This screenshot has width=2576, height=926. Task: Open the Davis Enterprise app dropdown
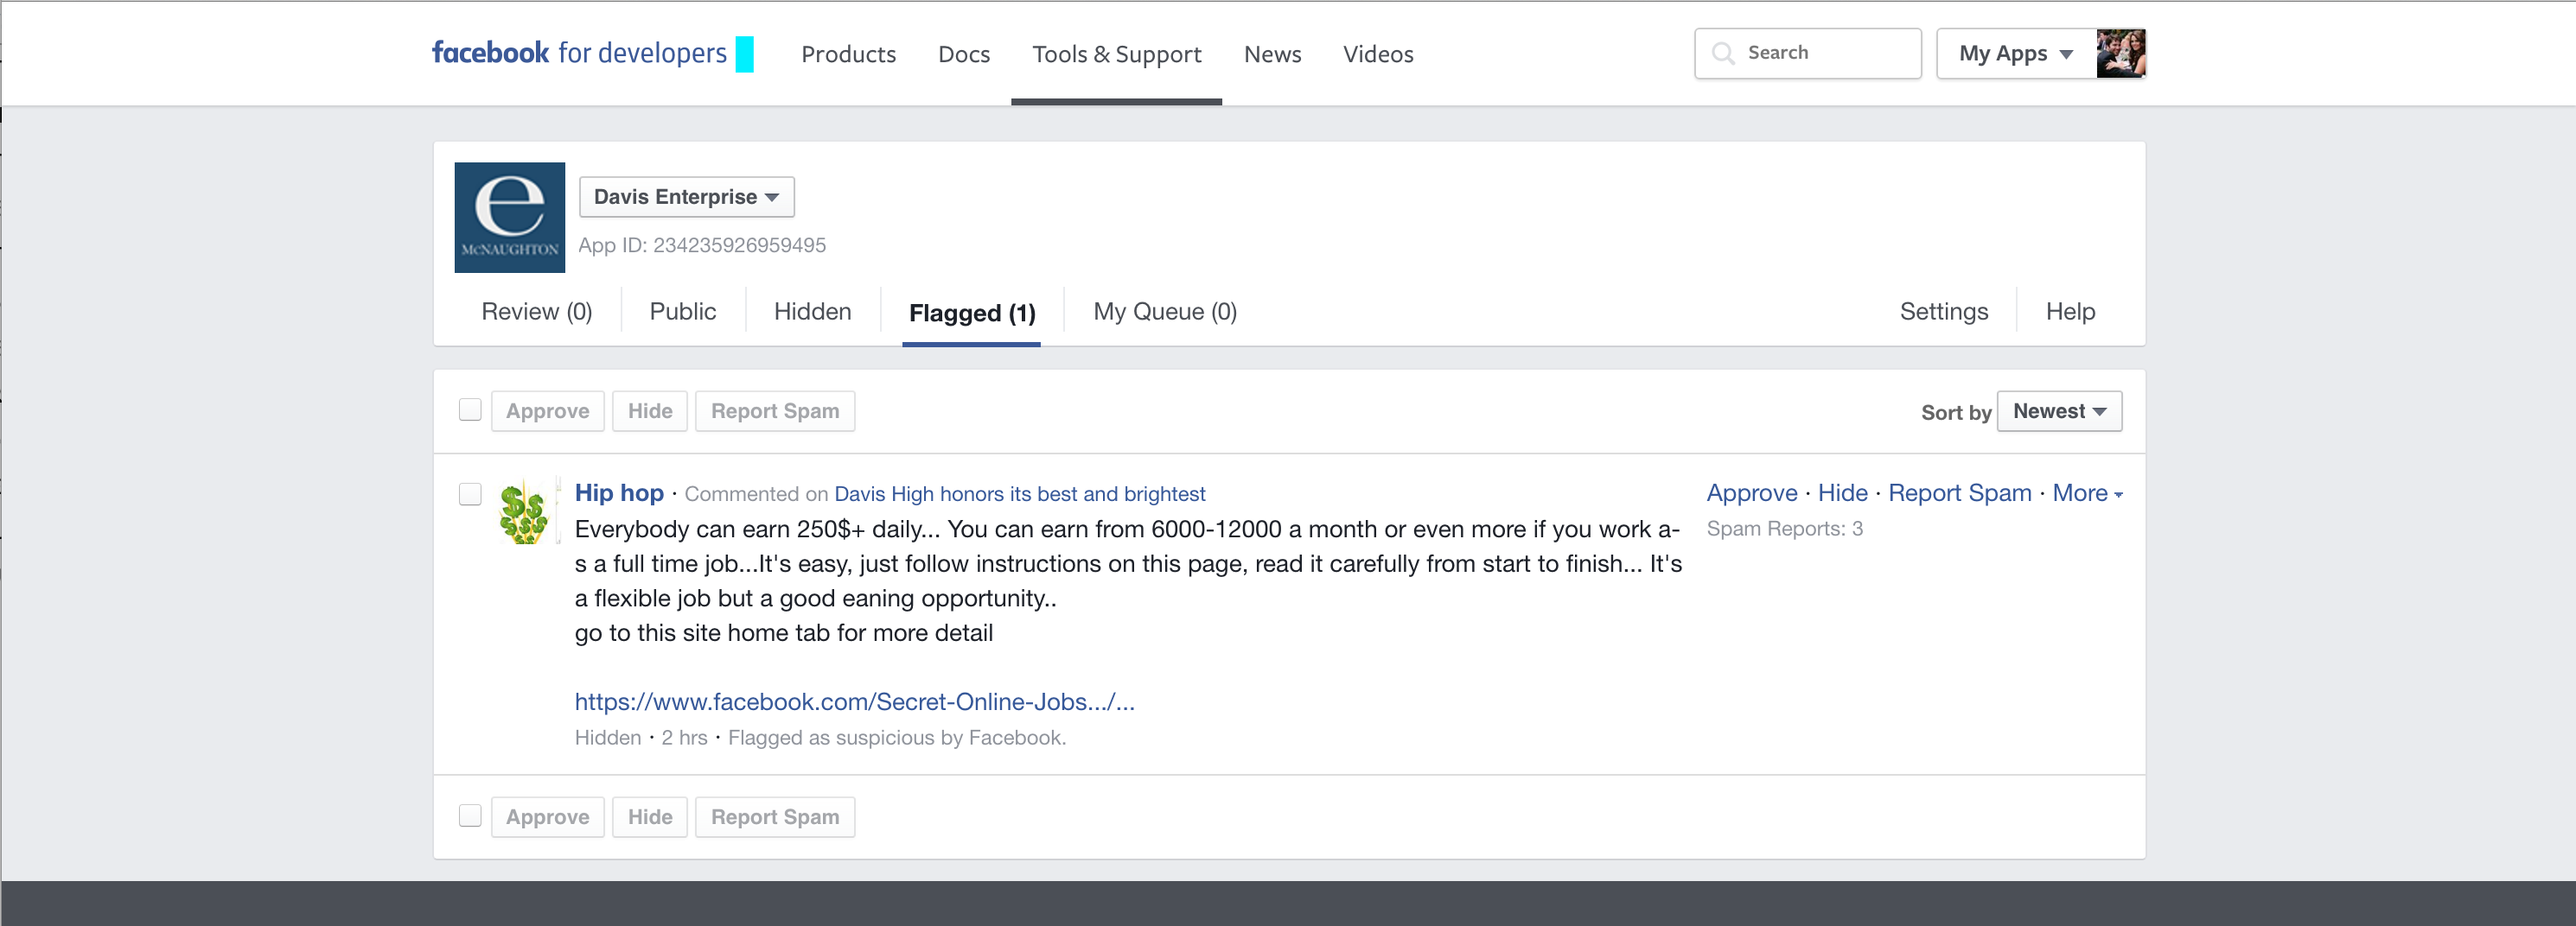686,197
